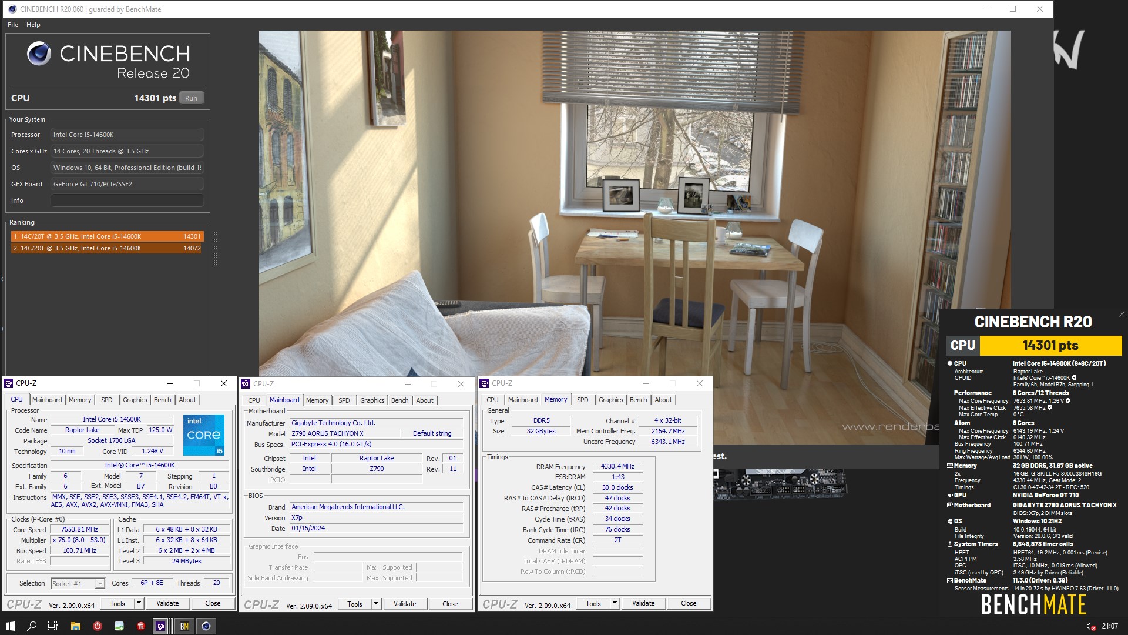Switch to Cinebench via its taskbar icon
1128x635 pixels.
click(x=206, y=626)
